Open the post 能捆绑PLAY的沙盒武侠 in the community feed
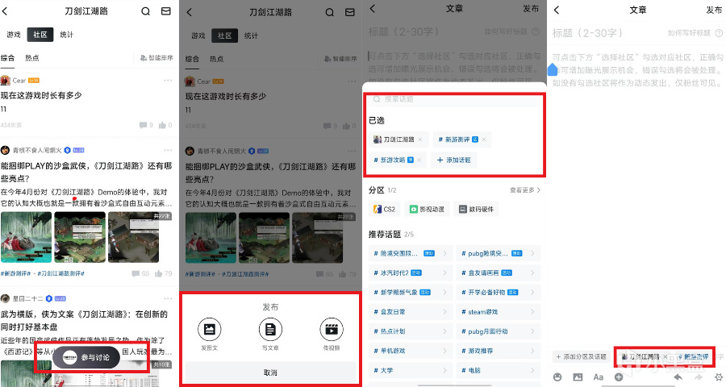 [86, 173]
